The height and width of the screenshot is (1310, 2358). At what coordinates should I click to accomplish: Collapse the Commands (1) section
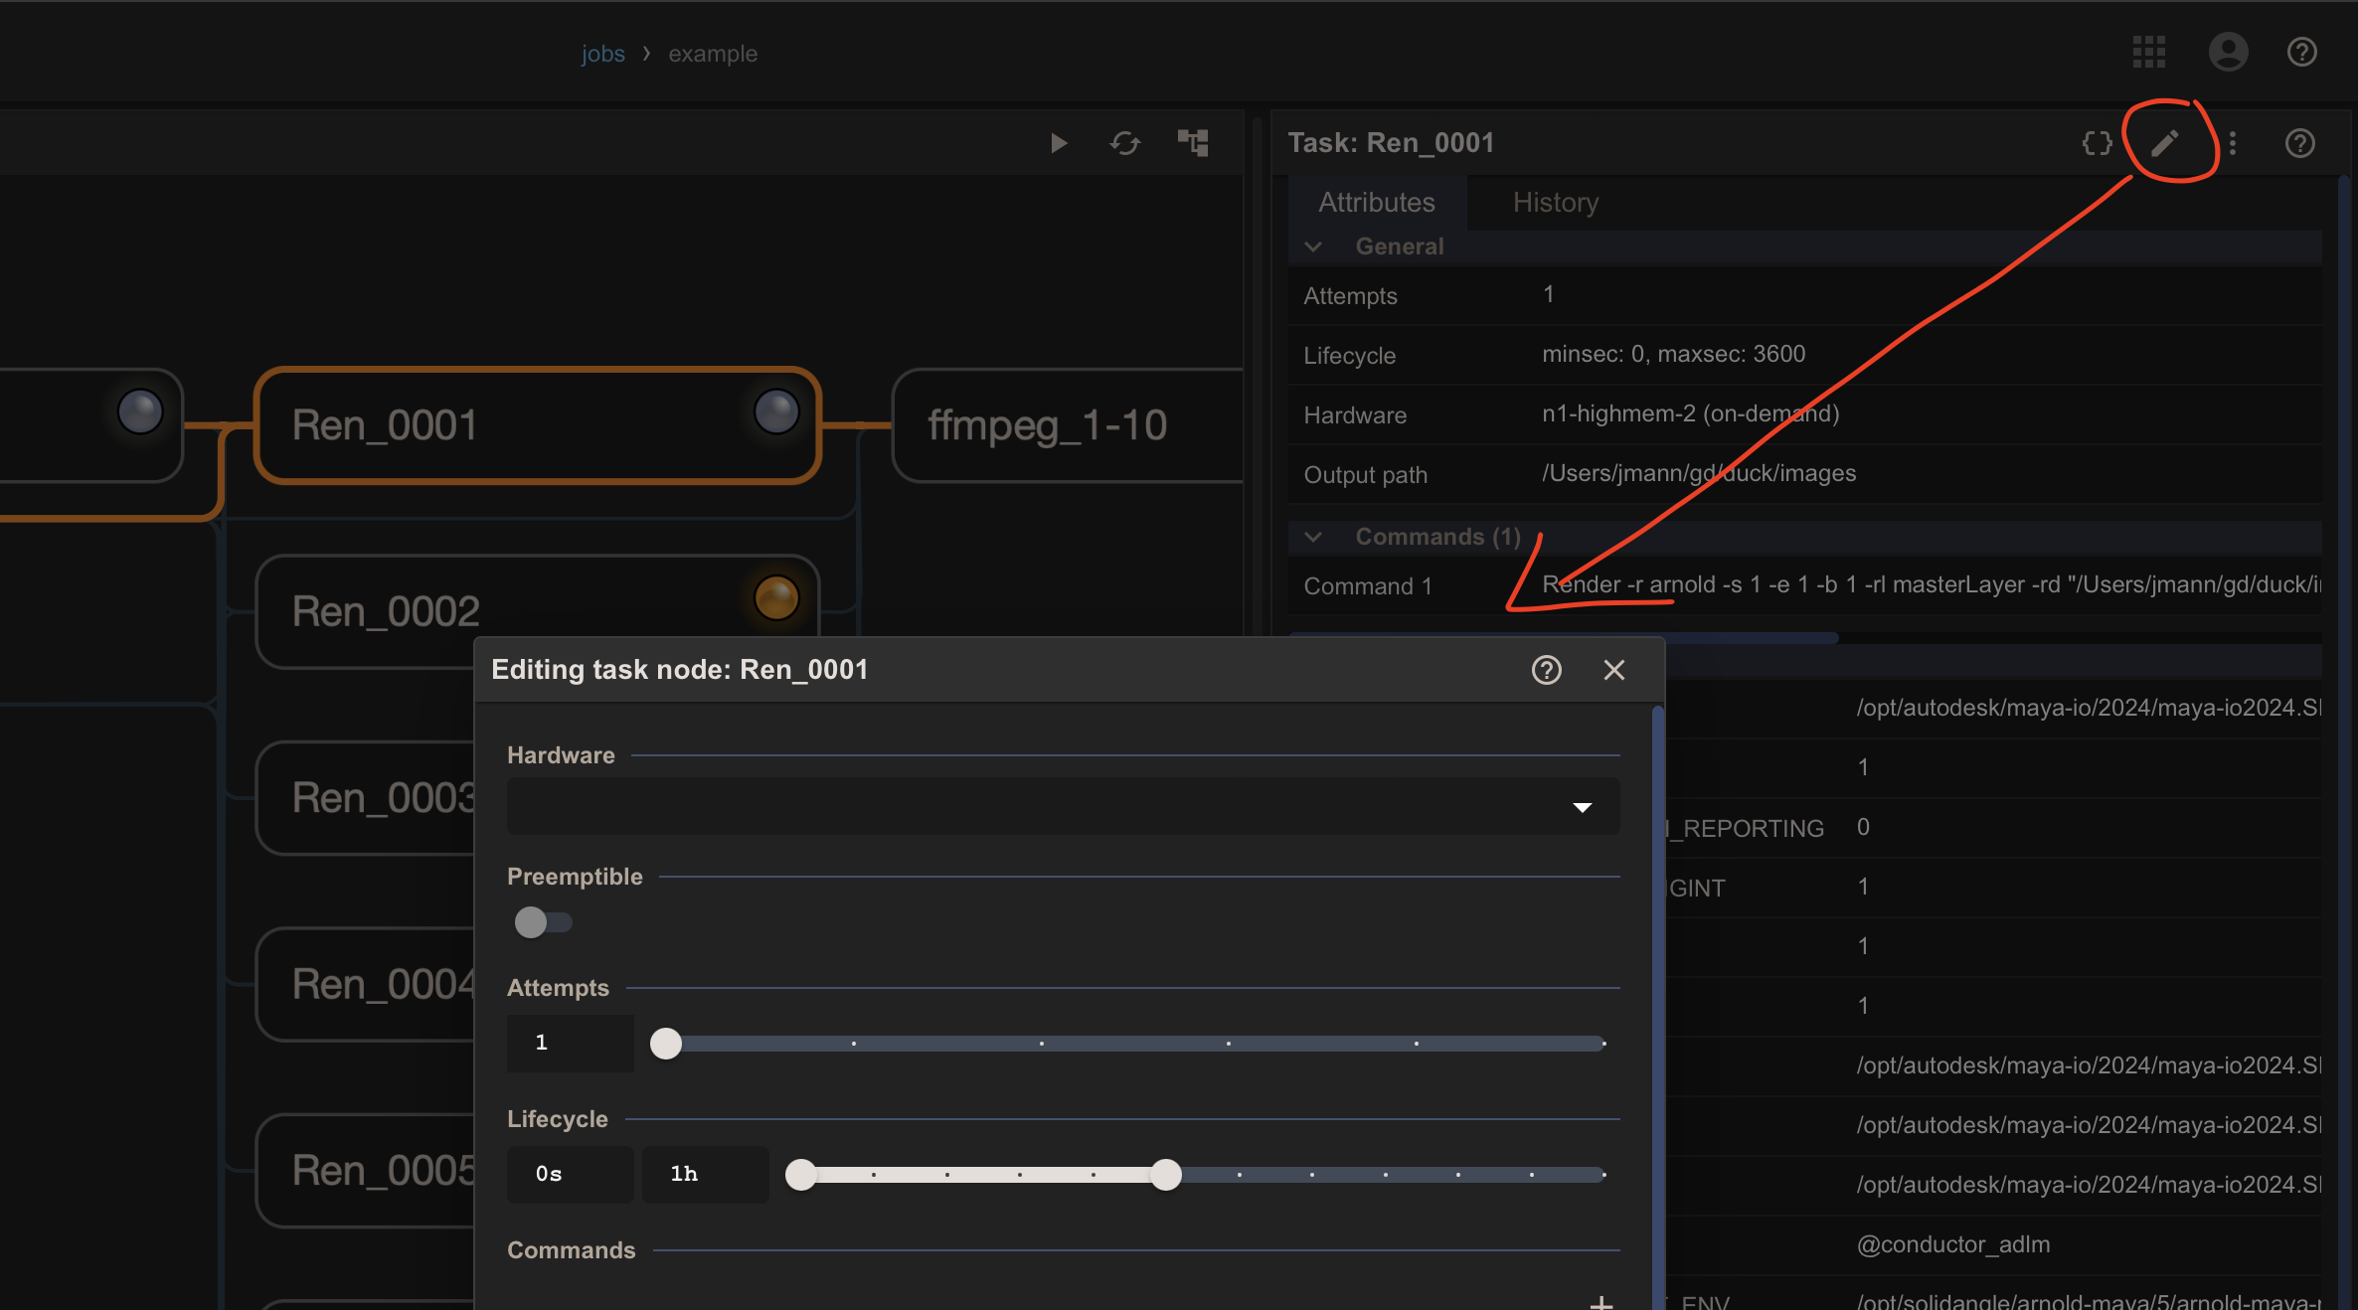coord(1313,537)
